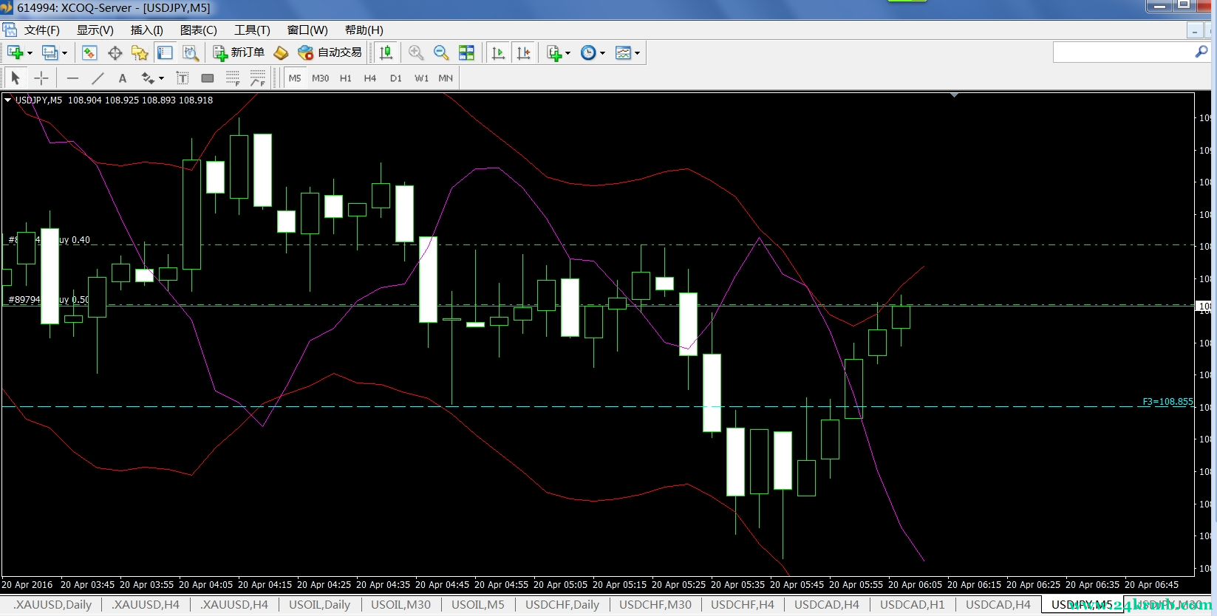
Task: Expand the indicators list dropdown arrow
Action: pyautogui.click(x=567, y=53)
